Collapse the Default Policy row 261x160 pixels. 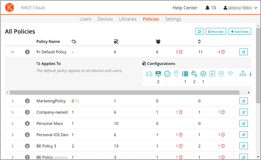point(13,52)
